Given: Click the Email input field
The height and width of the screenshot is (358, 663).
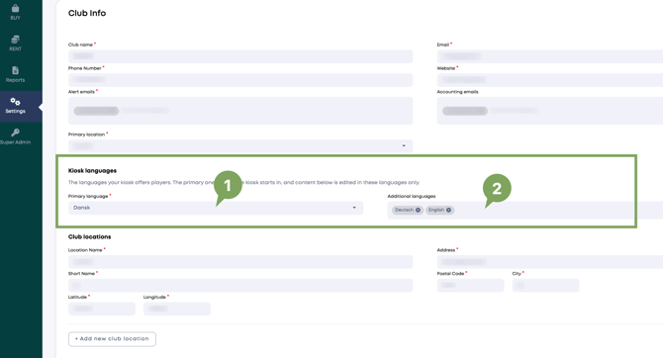Looking at the screenshot, I should 549,56.
